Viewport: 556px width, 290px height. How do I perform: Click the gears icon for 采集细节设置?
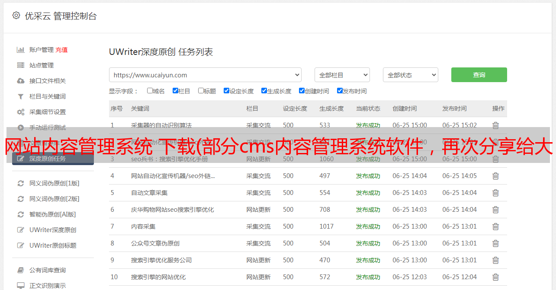pos(20,112)
